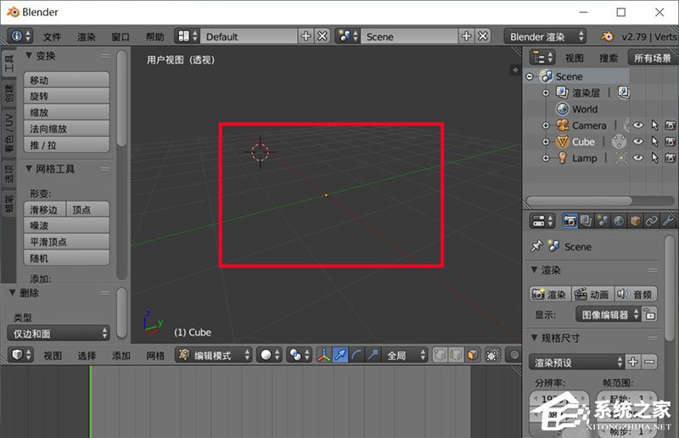Toggle Camera visibility eye icon
Image resolution: width=679 pixels, height=438 pixels.
pos(637,126)
